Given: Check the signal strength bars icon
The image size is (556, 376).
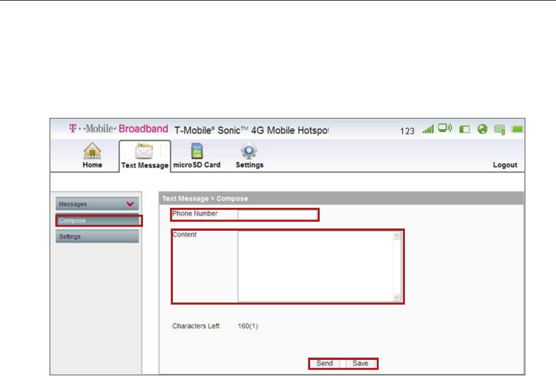Looking at the screenshot, I should tap(428, 129).
